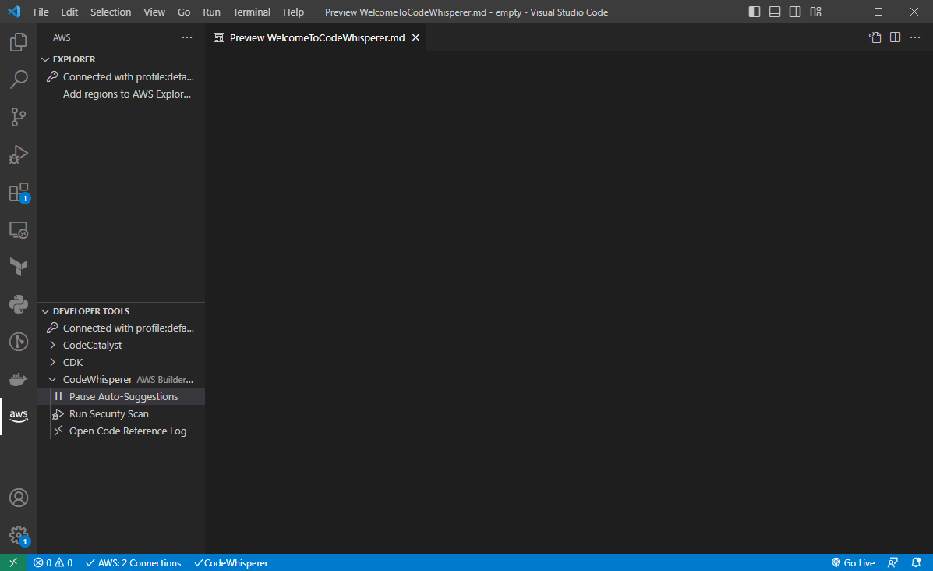Open the Selection menu
This screenshot has height=571, width=933.
(111, 12)
